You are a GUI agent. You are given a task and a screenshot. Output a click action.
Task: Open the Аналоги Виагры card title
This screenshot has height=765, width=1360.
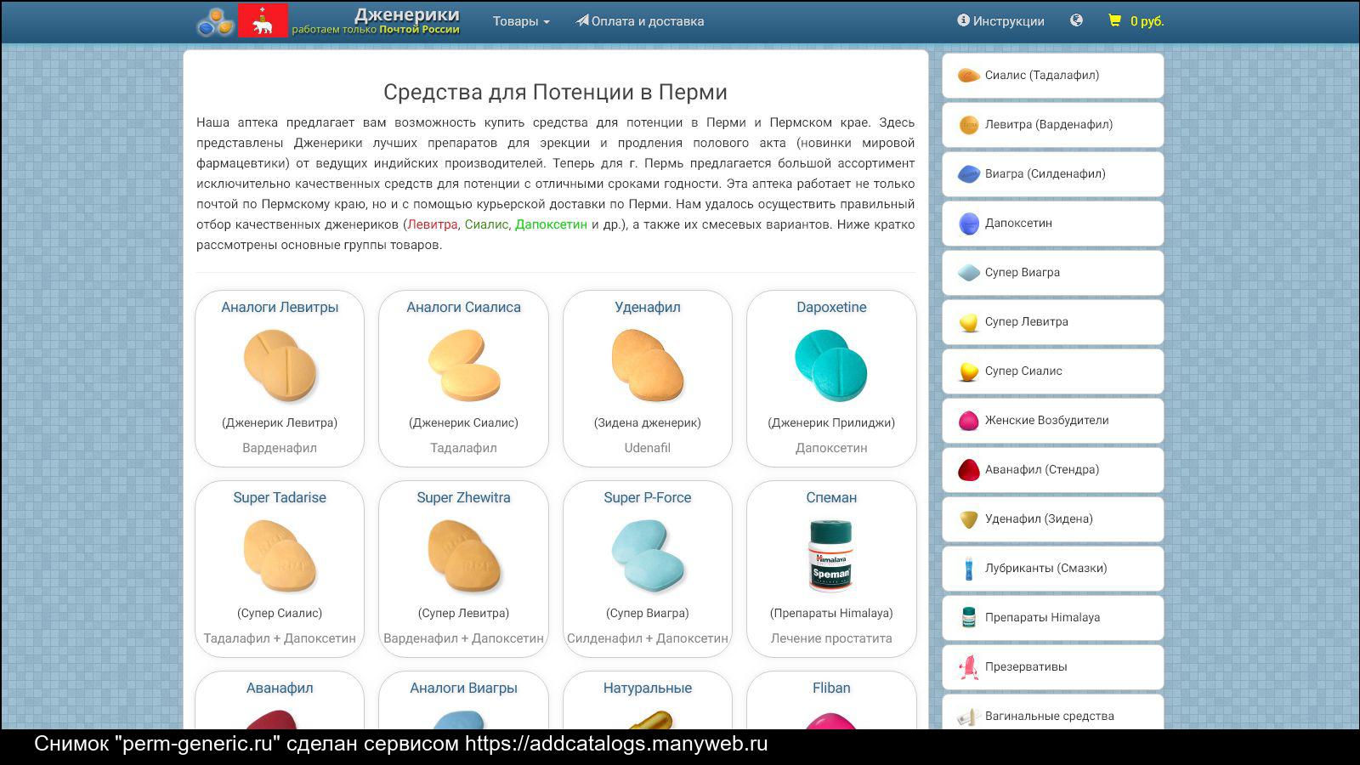[463, 688]
